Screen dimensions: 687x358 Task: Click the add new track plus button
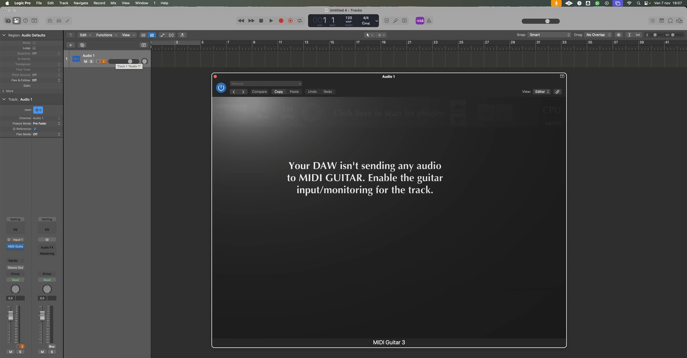[x=70, y=45]
